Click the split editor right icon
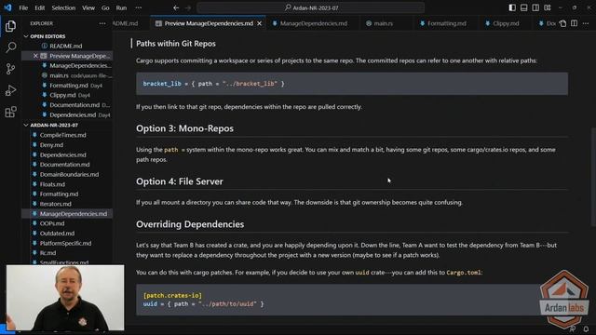 574,23
